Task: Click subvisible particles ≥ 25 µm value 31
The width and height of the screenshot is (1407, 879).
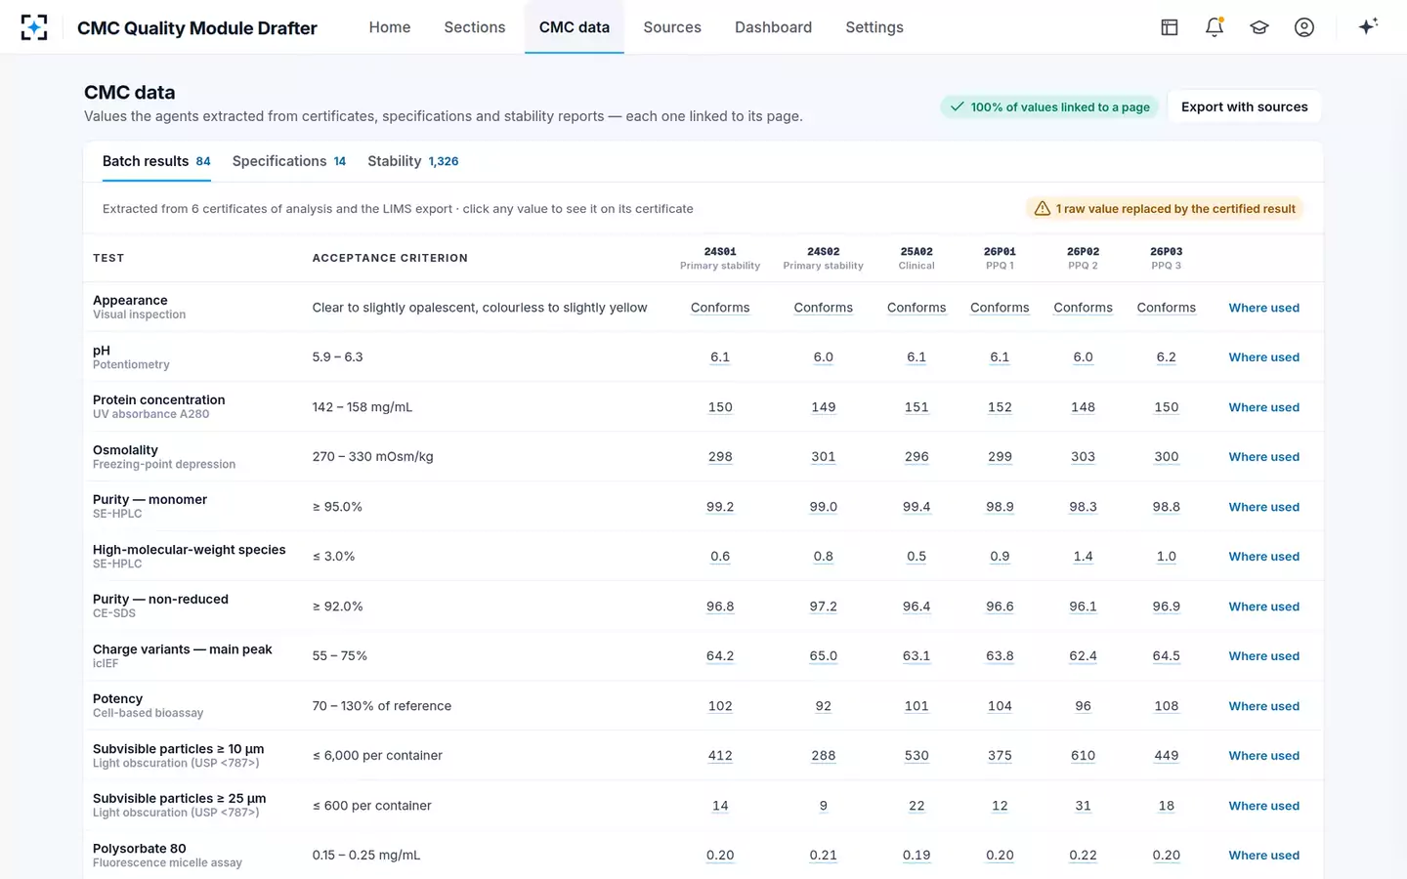Action: [x=1083, y=806]
